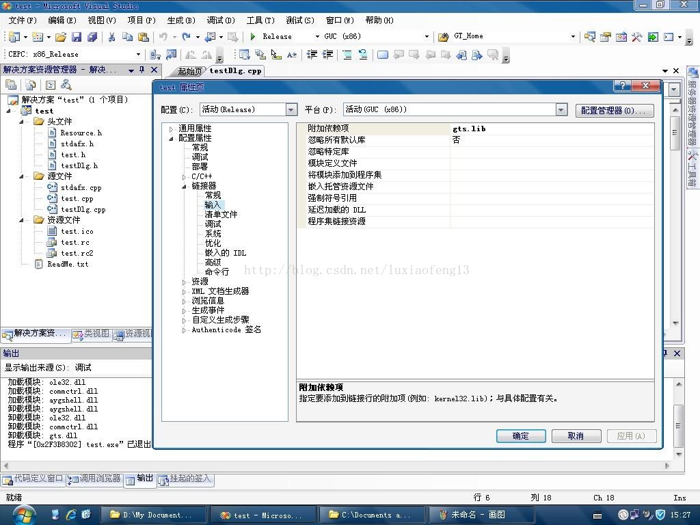700x525 pixels.
Task: Switch to the 起始页 tab
Action: [x=190, y=71]
